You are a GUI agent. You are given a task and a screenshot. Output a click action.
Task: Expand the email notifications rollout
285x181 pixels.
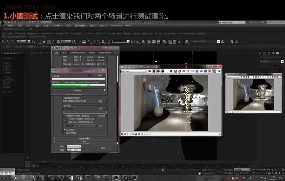point(84,138)
